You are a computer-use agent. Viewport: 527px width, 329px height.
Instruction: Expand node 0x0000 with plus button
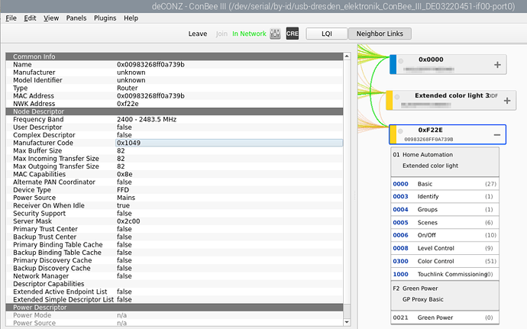[x=497, y=65]
